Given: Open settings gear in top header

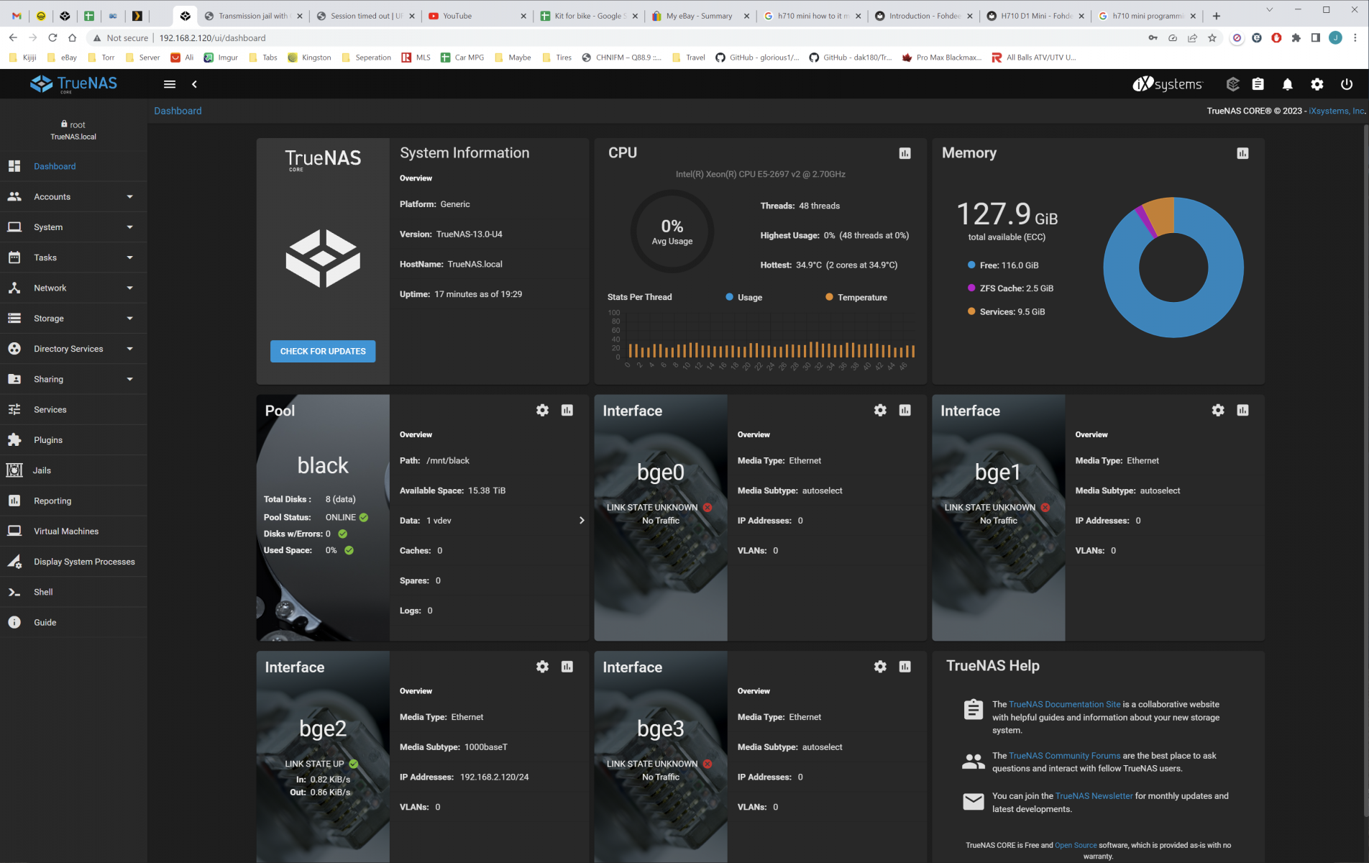Looking at the screenshot, I should point(1317,84).
